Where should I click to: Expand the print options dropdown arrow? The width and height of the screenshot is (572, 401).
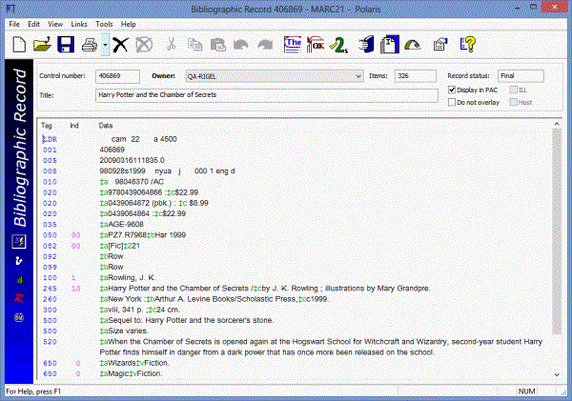pyautogui.click(x=105, y=45)
